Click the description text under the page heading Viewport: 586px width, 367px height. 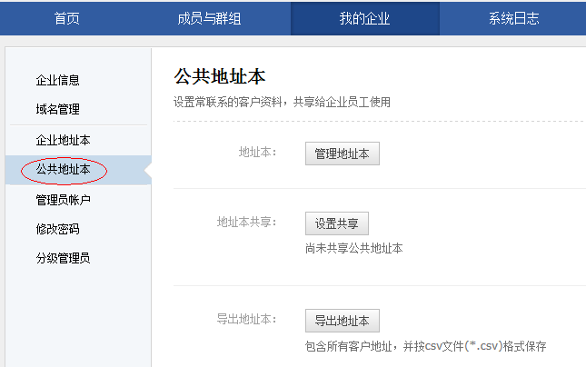point(282,102)
